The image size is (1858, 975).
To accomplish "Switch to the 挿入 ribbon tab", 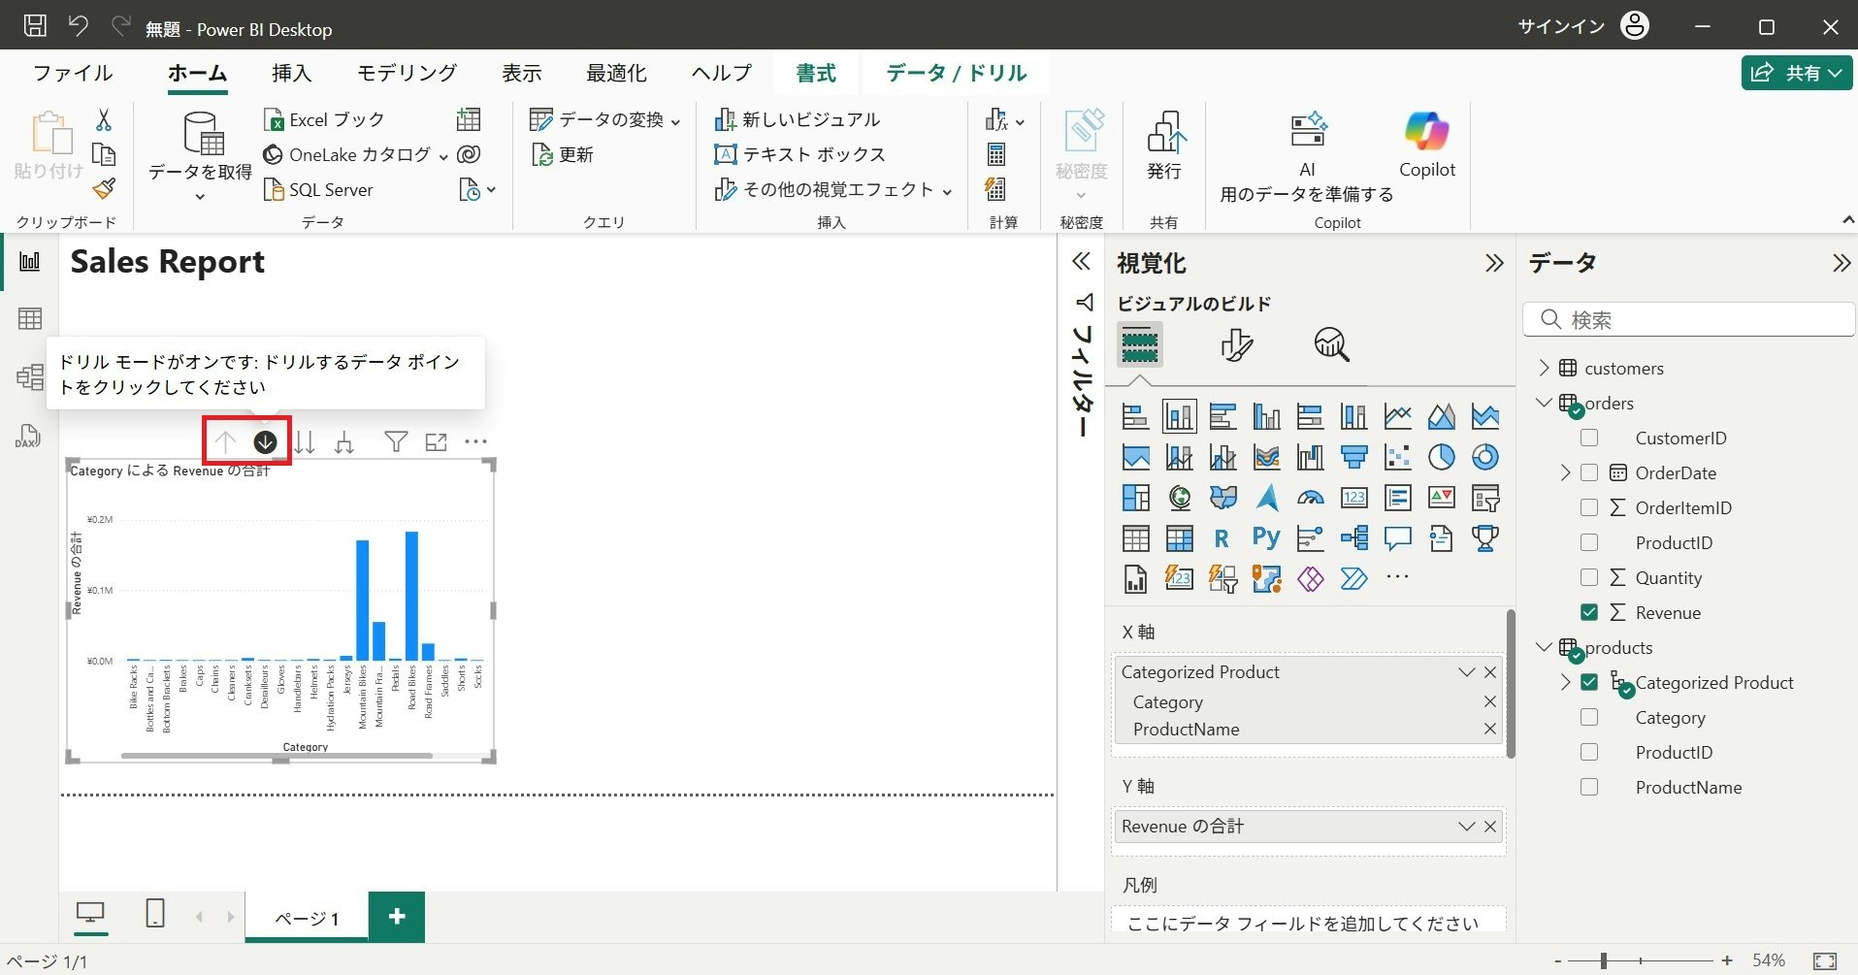I will pyautogui.click(x=291, y=73).
